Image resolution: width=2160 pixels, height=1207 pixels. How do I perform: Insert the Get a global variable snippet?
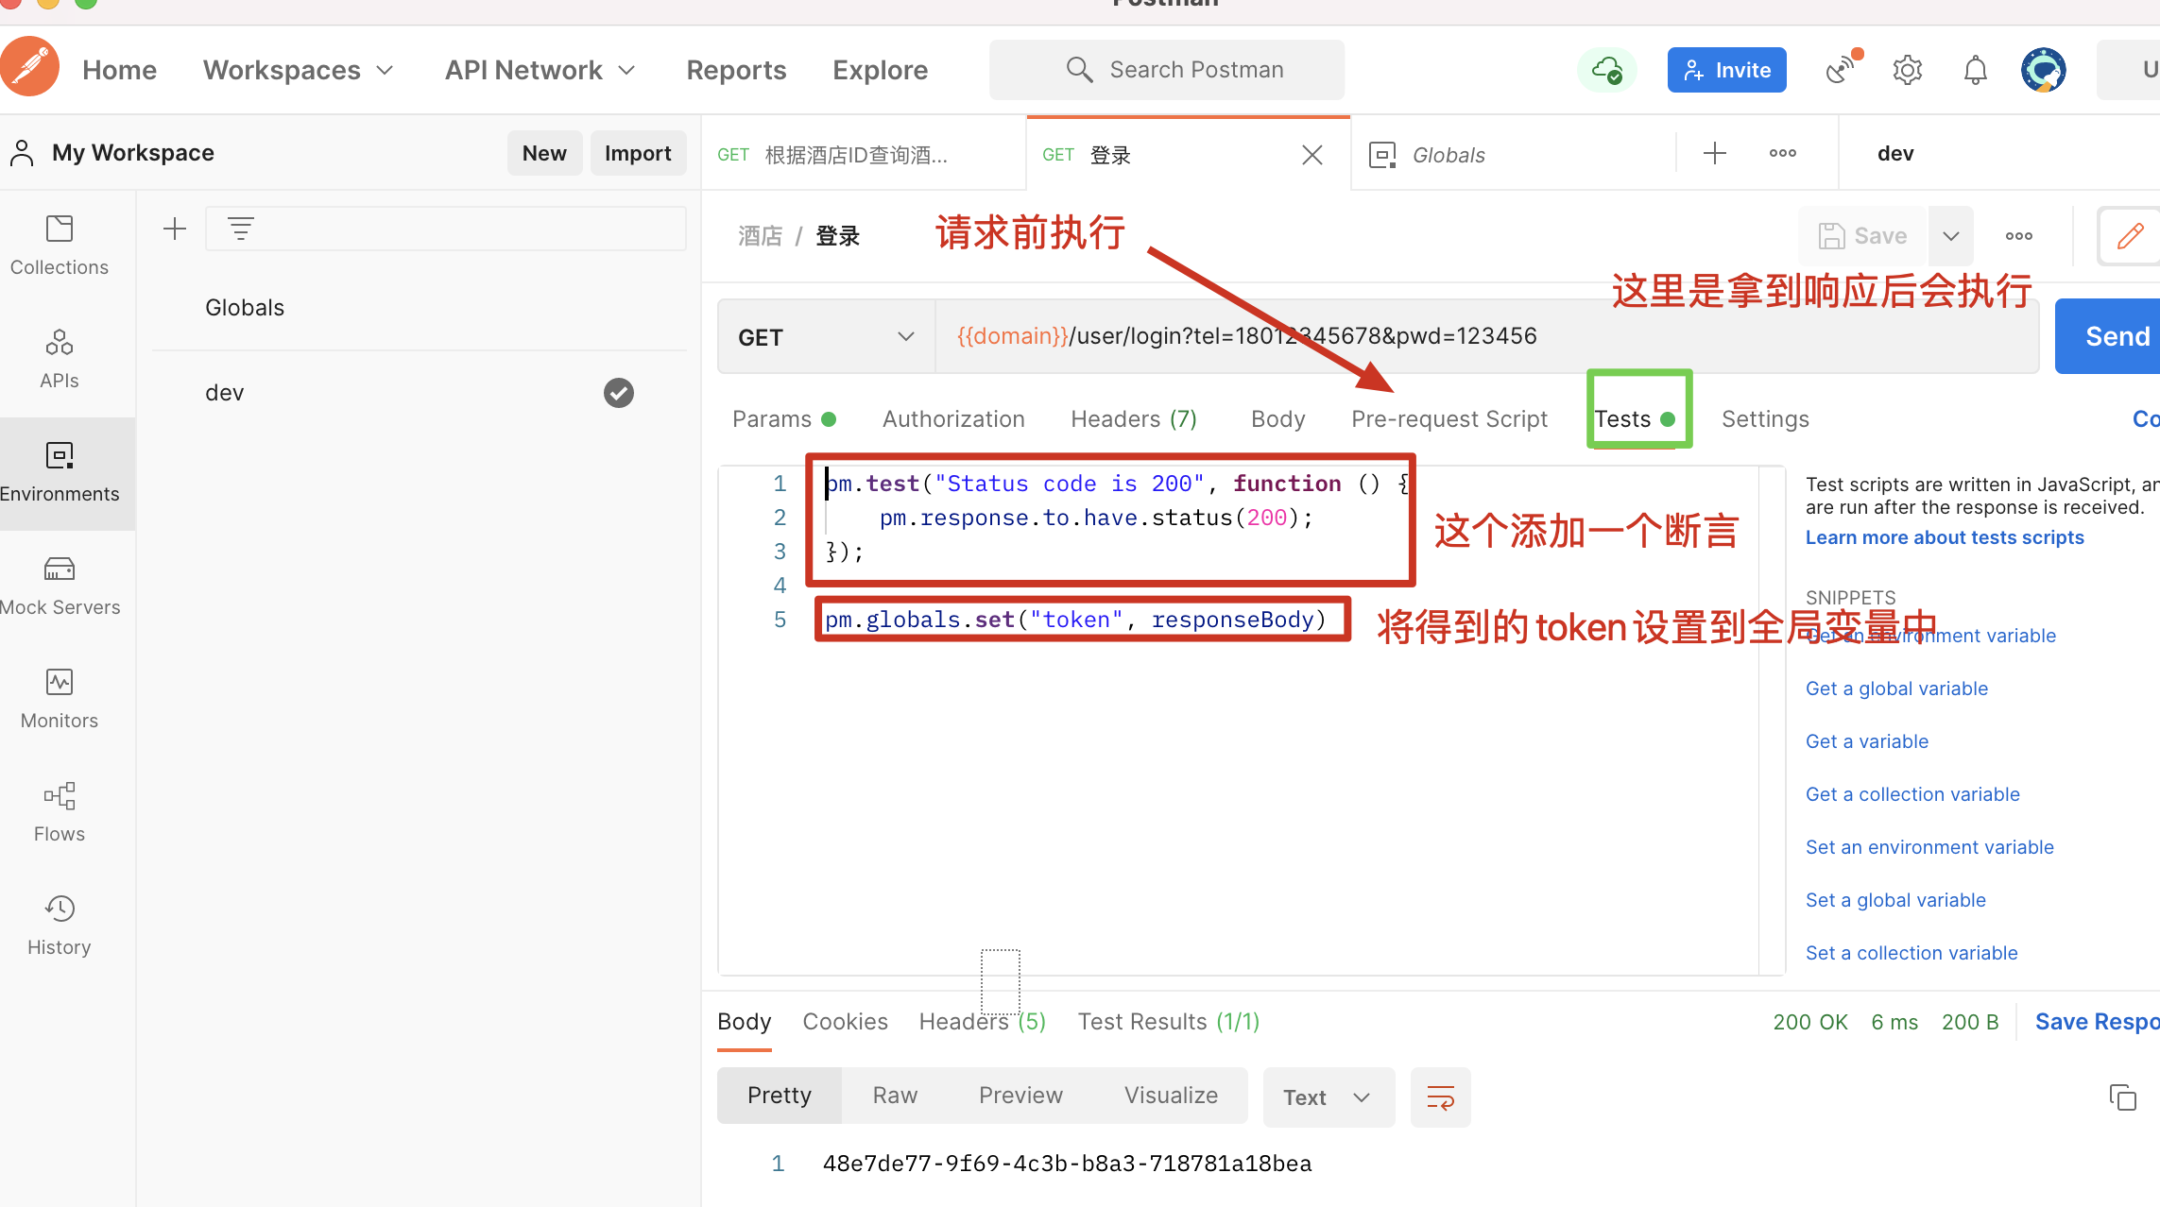click(x=1896, y=688)
